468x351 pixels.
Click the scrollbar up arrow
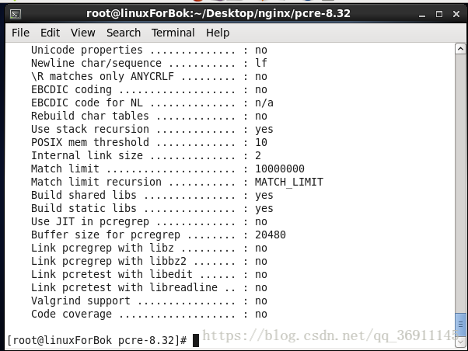click(x=460, y=48)
